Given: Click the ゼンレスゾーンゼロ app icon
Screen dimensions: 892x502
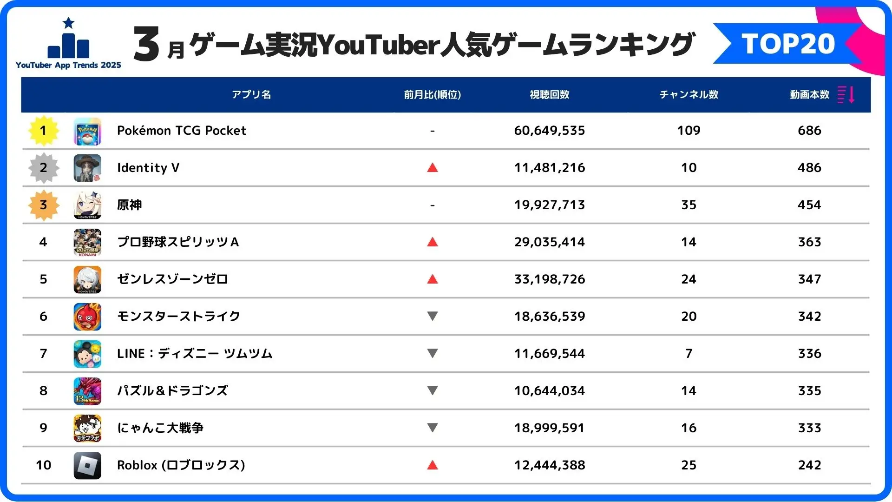Looking at the screenshot, I should (x=87, y=280).
